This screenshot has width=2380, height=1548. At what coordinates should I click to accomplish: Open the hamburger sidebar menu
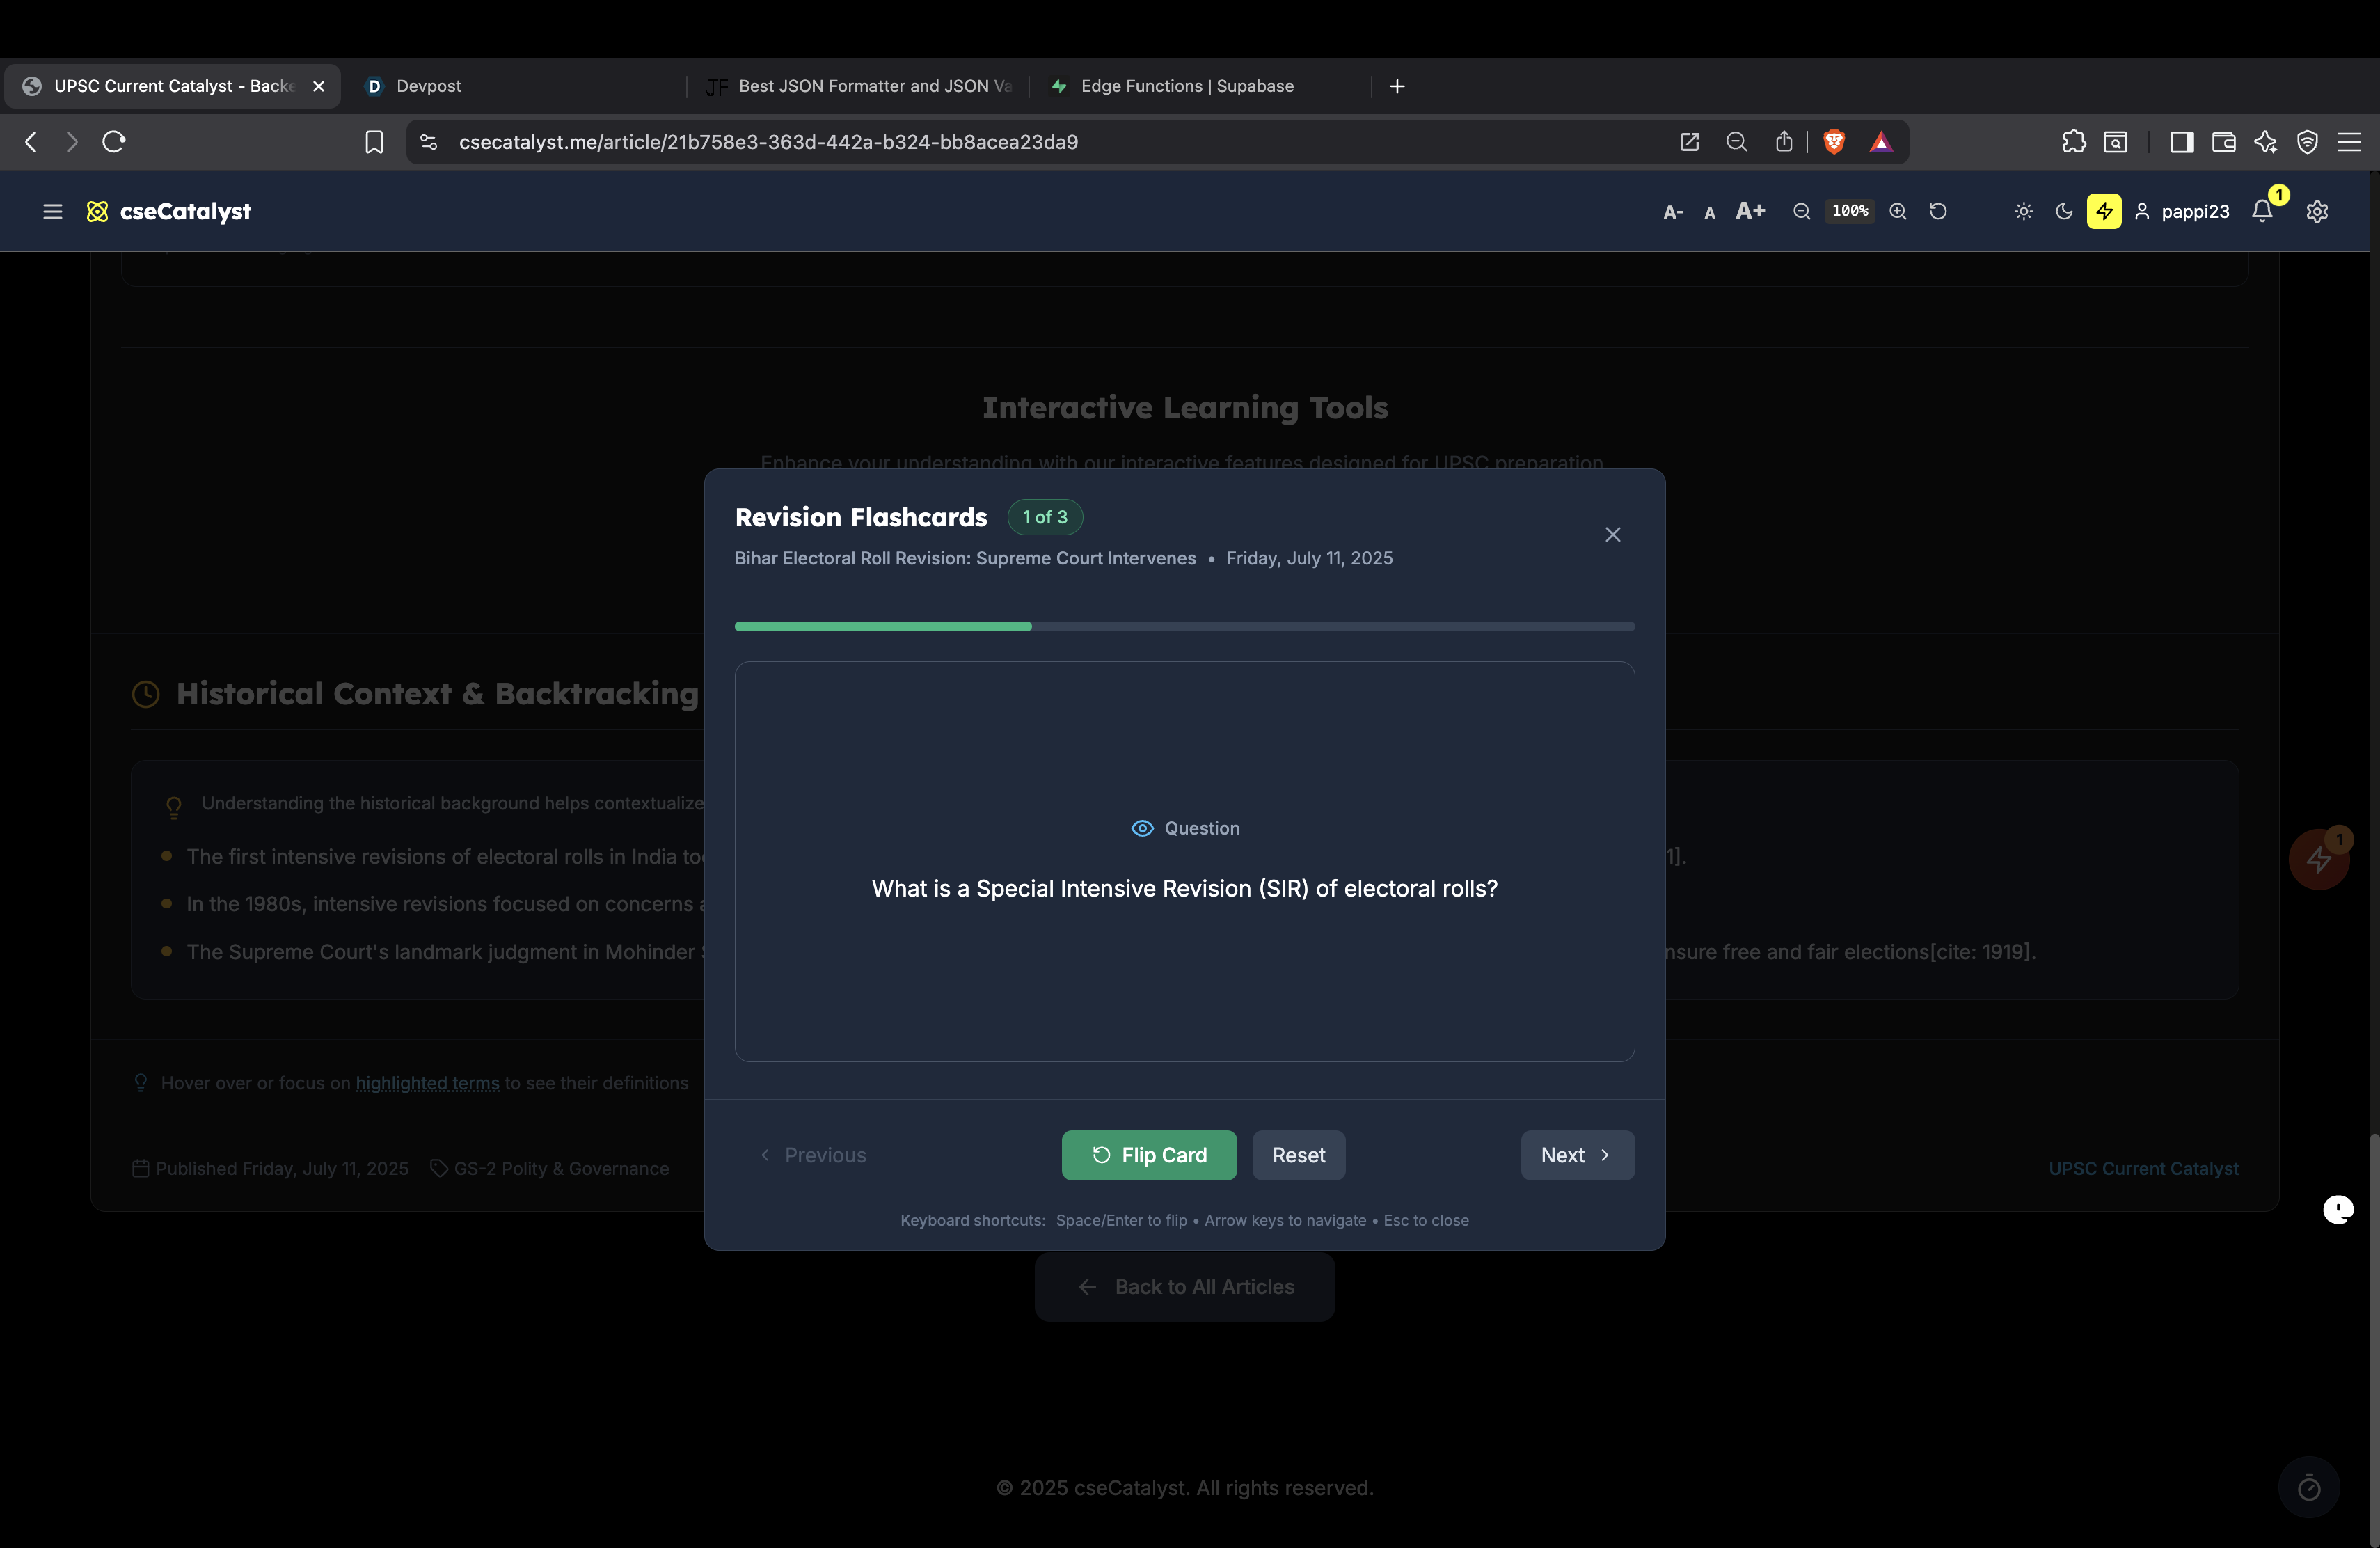(x=52, y=211)
